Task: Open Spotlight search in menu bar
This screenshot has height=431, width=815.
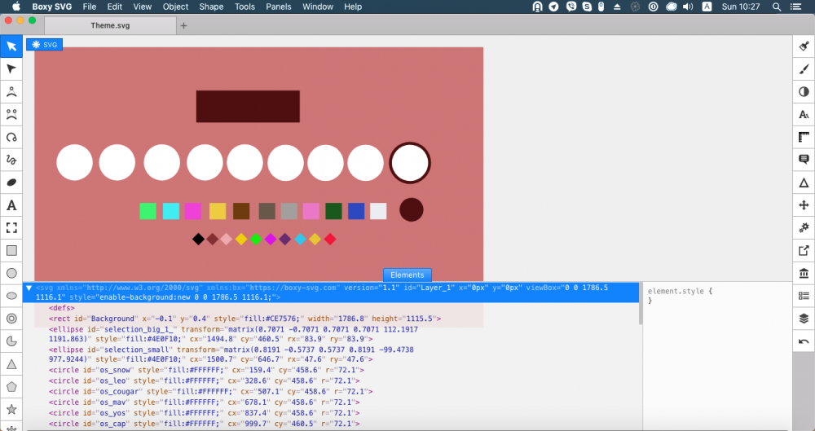Action: tap(777, 7)
